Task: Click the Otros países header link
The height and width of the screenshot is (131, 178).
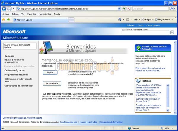Action: click(x=153, y=25)
